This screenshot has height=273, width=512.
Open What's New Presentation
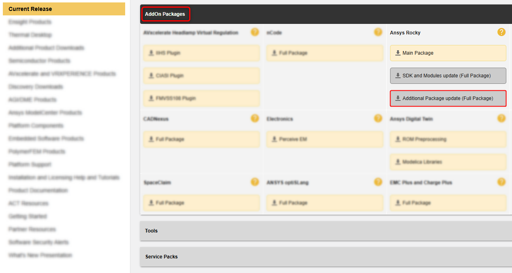point(40,255)
